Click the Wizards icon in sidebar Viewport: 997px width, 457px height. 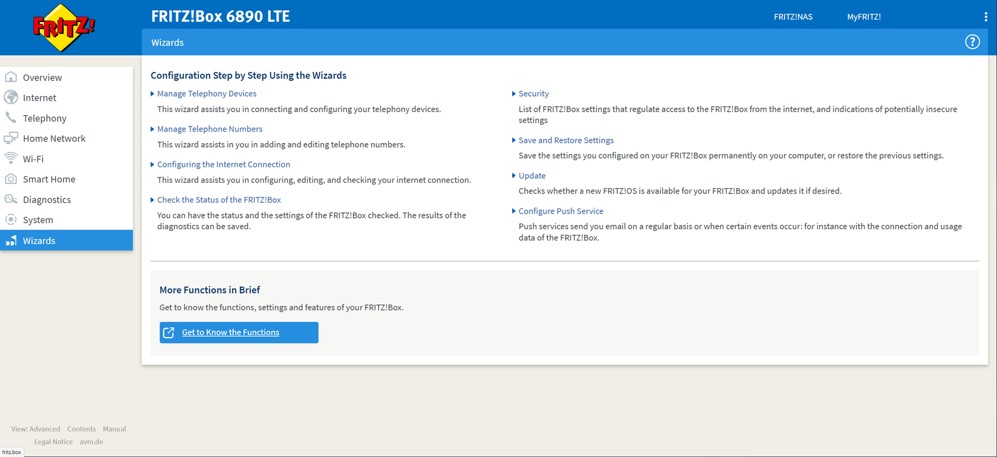(11, 240)
